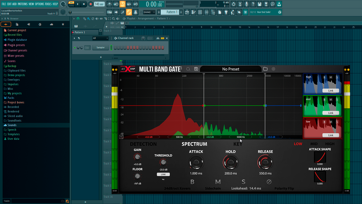Expand the Plugin database folder

click(x=17, y=40)
